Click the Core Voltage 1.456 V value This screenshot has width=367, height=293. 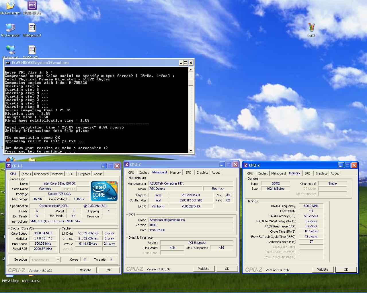click(x=79, y=199)
